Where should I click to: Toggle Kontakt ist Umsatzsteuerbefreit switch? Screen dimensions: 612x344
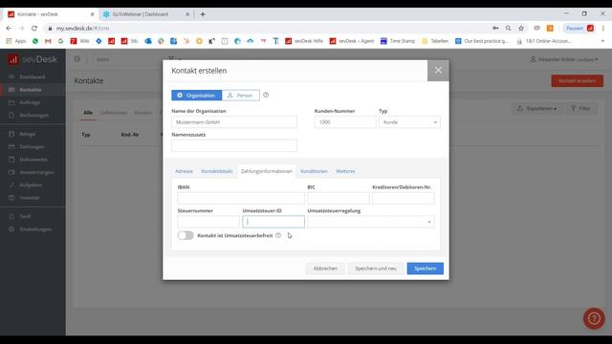click(x=186, y=235)
